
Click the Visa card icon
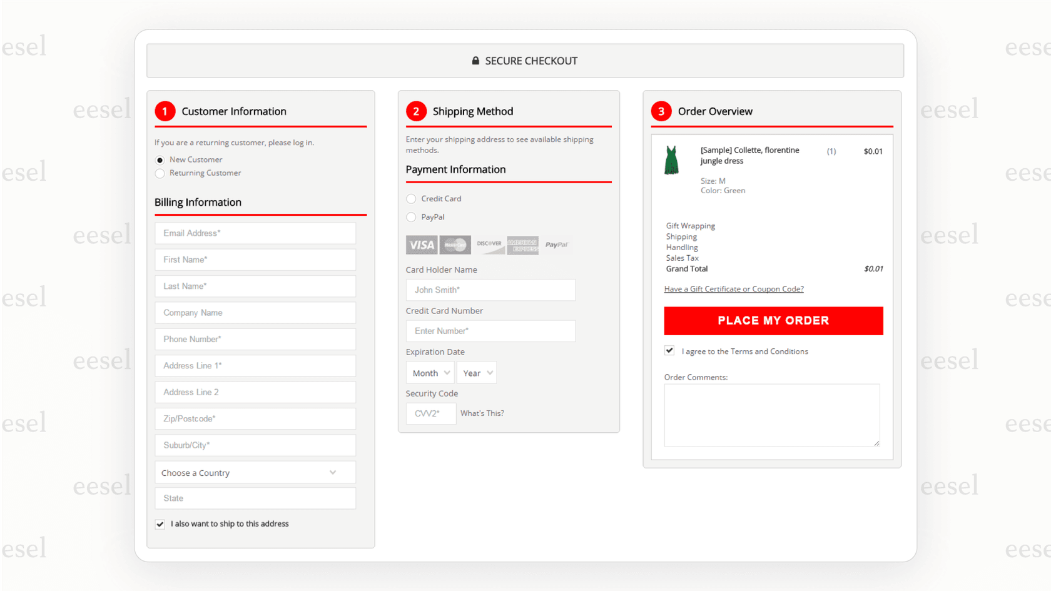coord(421,245)
